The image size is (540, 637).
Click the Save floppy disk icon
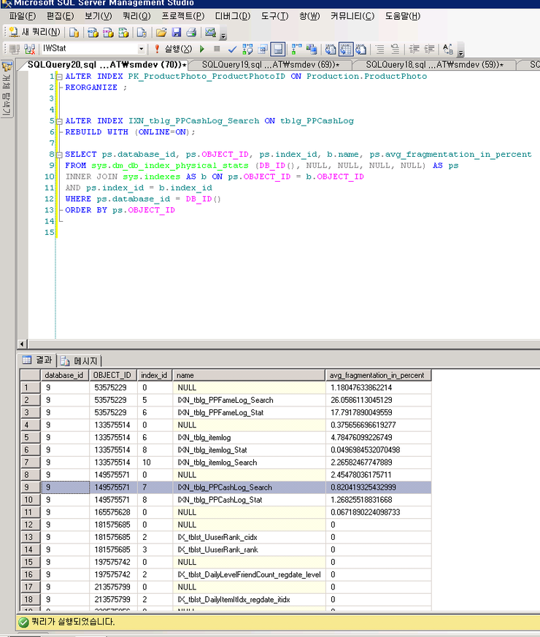[x=176, y=32]
